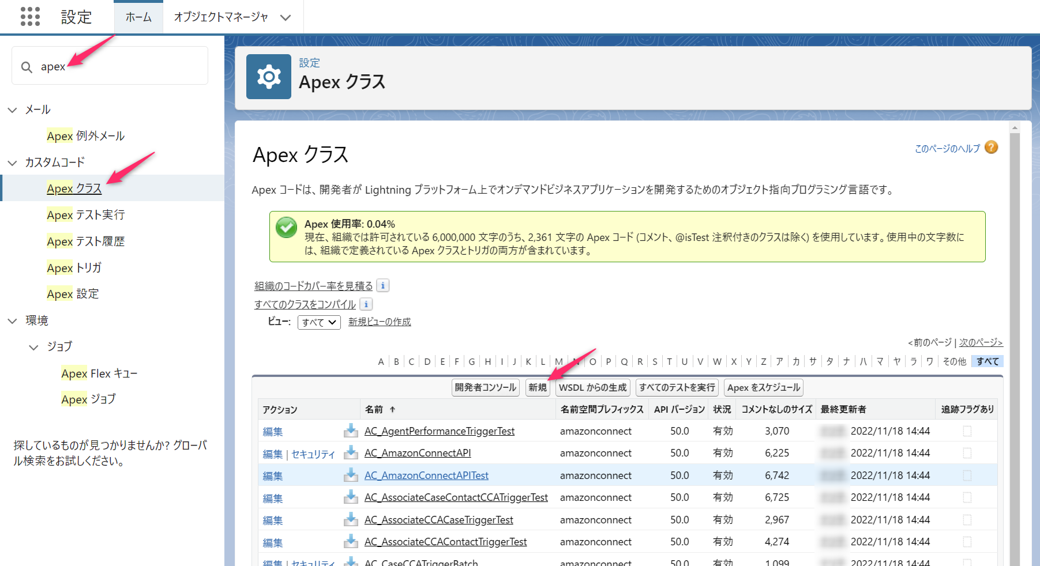The width and height of the screenshot is (1040, 566).
Task: Toggle trace flag checkbox for AC_AgentPerformanceTriggerTest
Action: [x=967, y=431]
